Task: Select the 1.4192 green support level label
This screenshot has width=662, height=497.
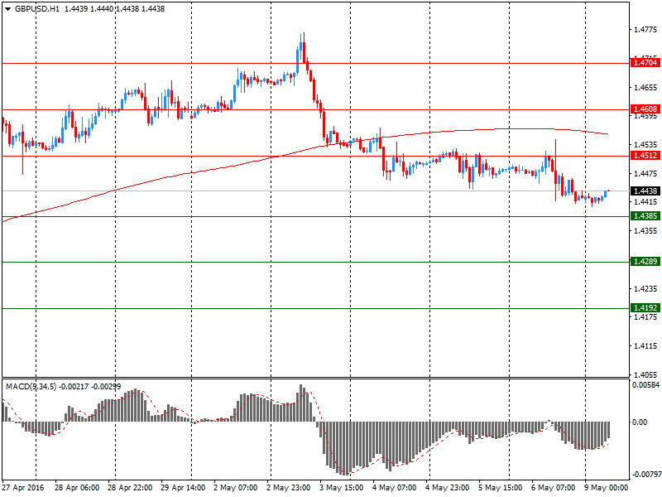Action: pos(645,308)
